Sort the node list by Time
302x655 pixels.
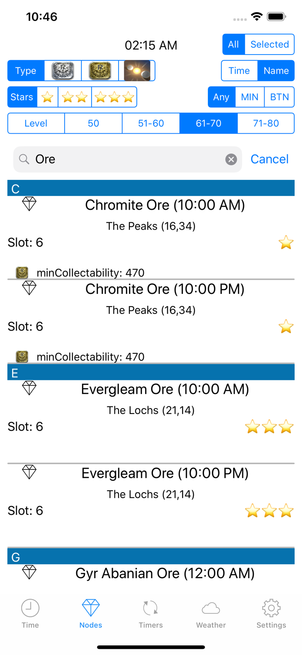click(239, 70)
